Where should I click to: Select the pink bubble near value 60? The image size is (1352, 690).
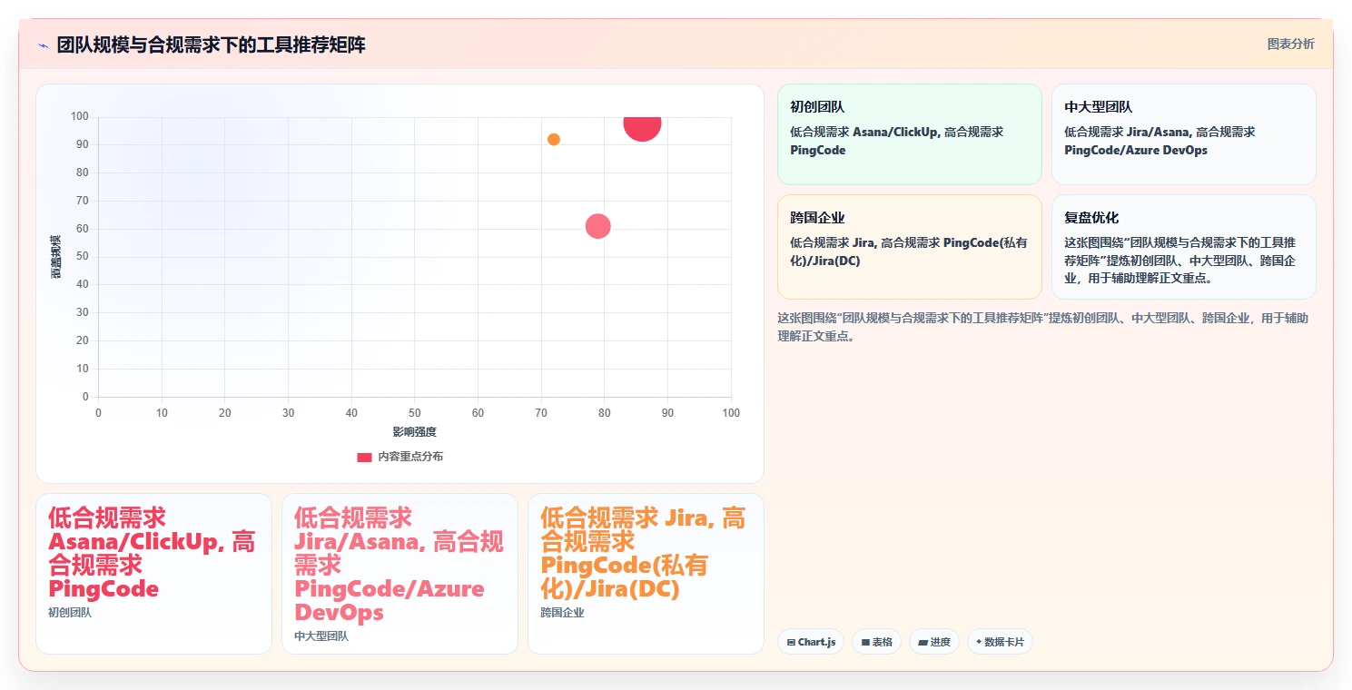pos(597,226)
